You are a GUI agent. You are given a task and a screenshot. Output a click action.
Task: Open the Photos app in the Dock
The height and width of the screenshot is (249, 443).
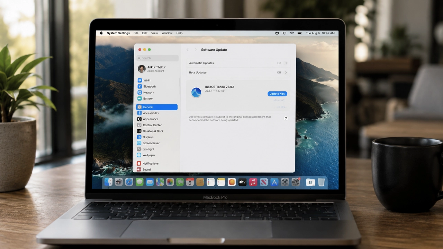pos(170,182)
